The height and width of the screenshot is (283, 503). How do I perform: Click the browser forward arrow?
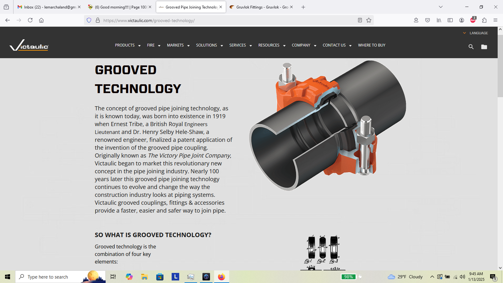[x=19, y=20]
